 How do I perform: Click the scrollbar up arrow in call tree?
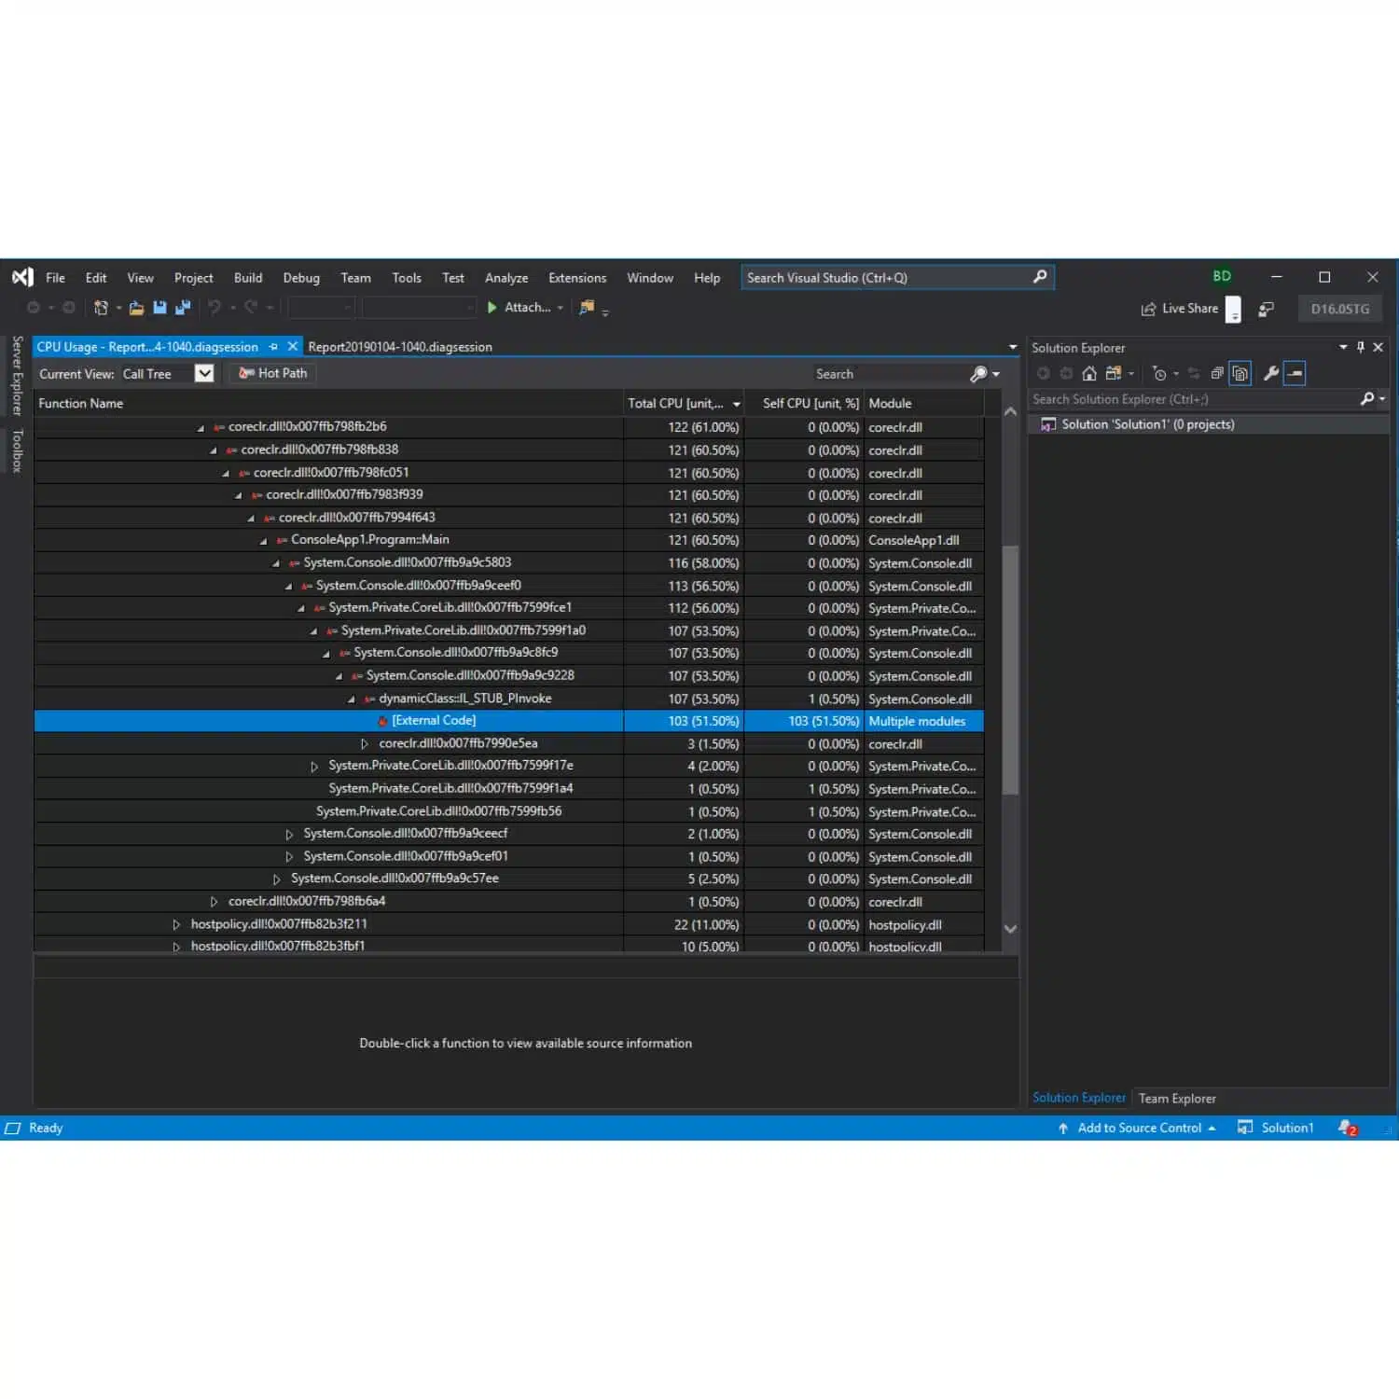coord(1010,411)
